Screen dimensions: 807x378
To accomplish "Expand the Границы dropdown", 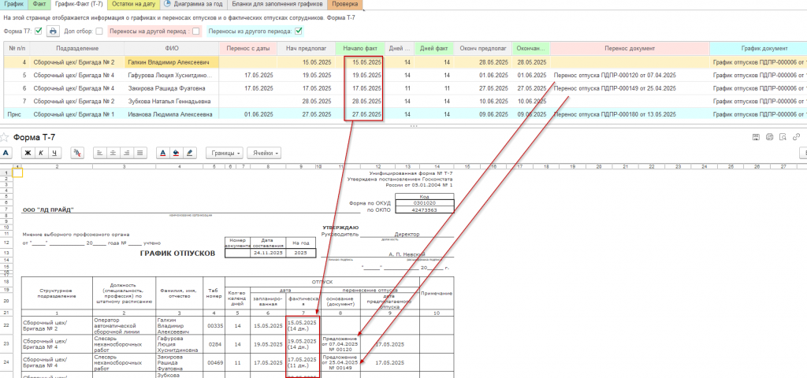I will coord(224,153).
